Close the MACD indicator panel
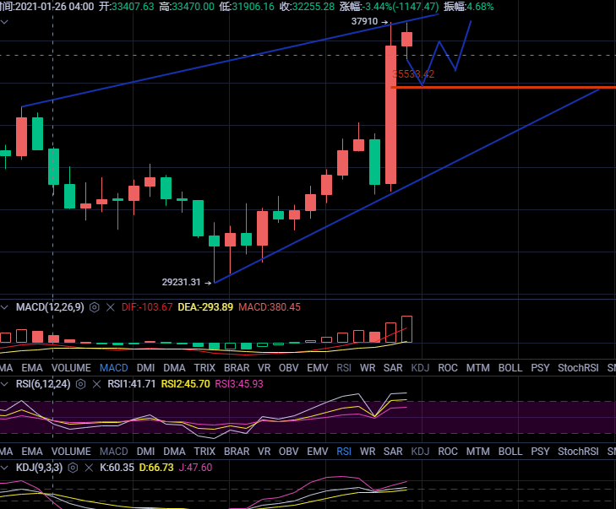 (111, 307)
